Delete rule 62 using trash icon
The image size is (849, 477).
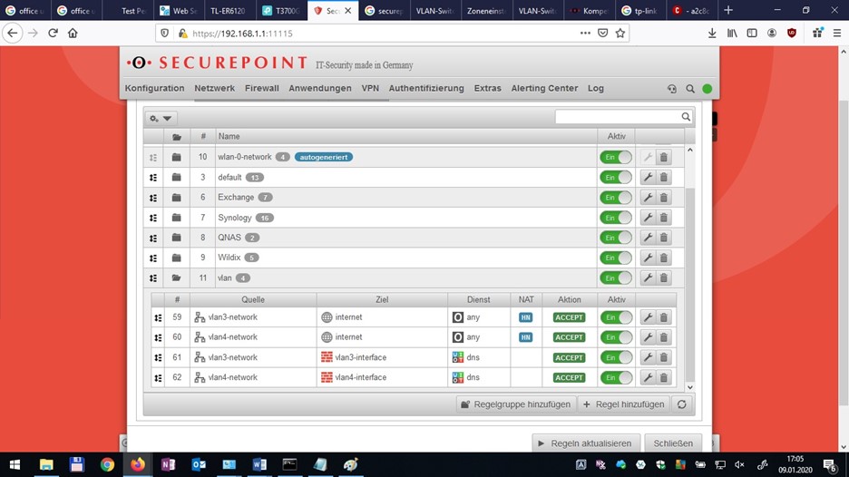(663, 378)
